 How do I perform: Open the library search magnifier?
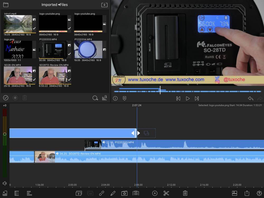95,98
